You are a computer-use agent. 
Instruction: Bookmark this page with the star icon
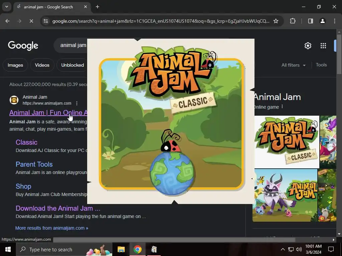276,21
